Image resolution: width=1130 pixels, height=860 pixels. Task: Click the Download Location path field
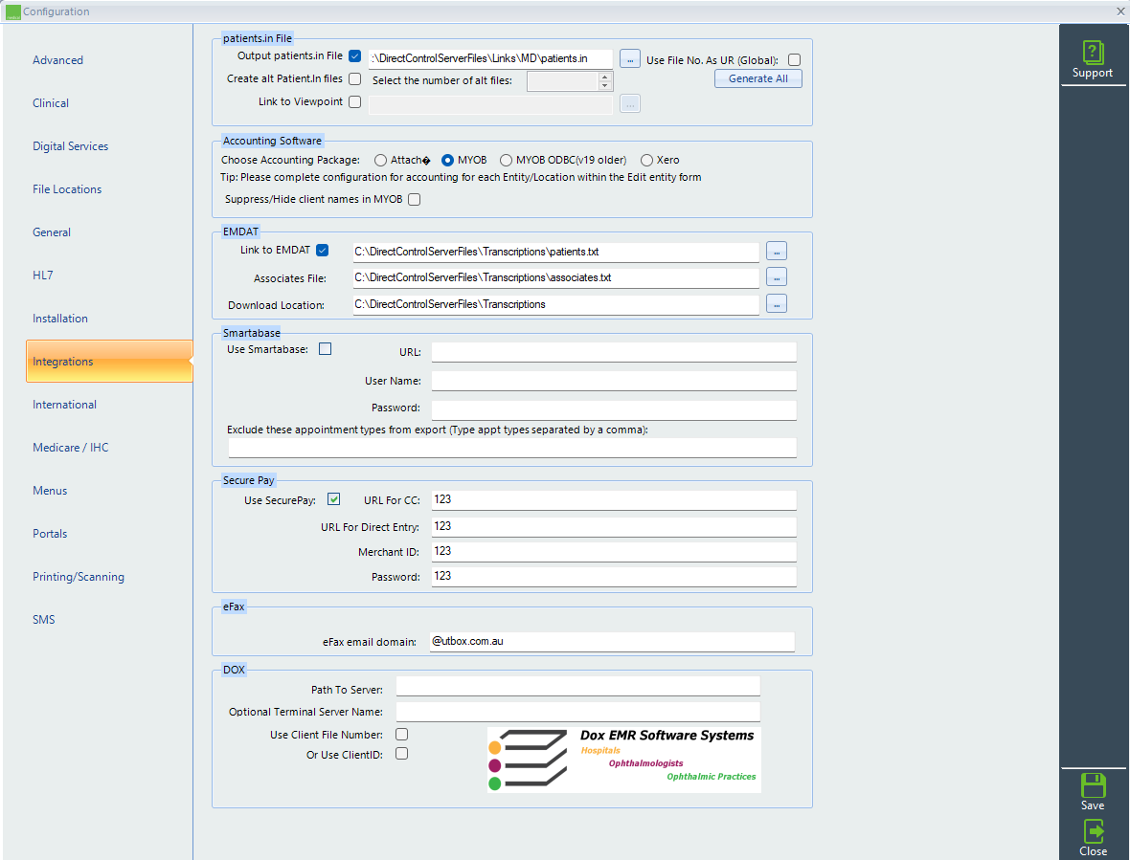point(555,304)
